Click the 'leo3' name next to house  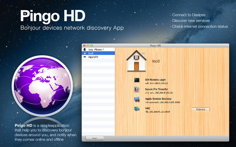coord(156,61)
